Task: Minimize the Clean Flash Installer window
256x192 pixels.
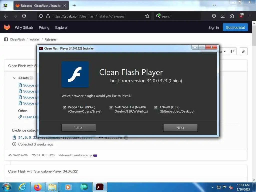Action: click(195, 47)
